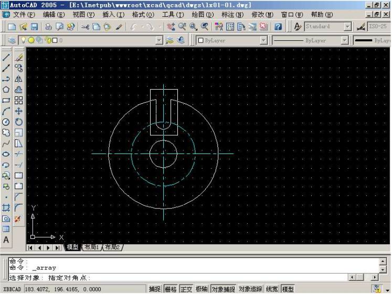Select the Circle draw tool
The height and width of the screenshot is (295, 392).
pos(6,122)
